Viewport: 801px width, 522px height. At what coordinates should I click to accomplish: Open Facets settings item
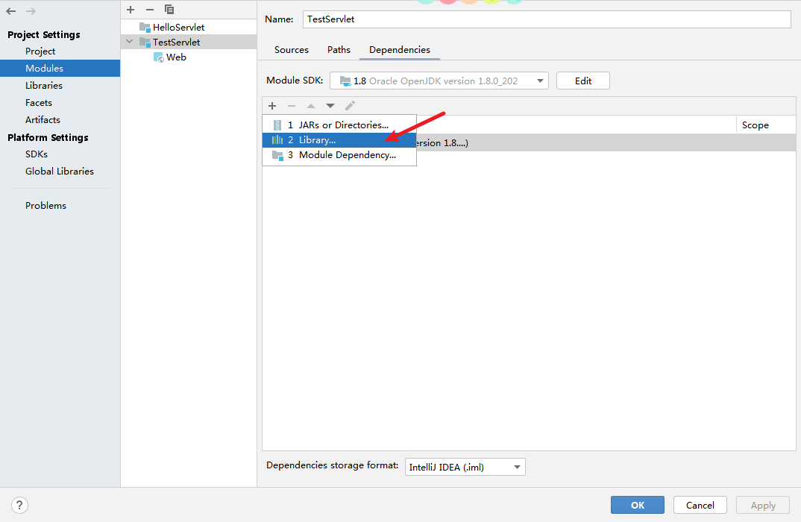coord(60,103)
